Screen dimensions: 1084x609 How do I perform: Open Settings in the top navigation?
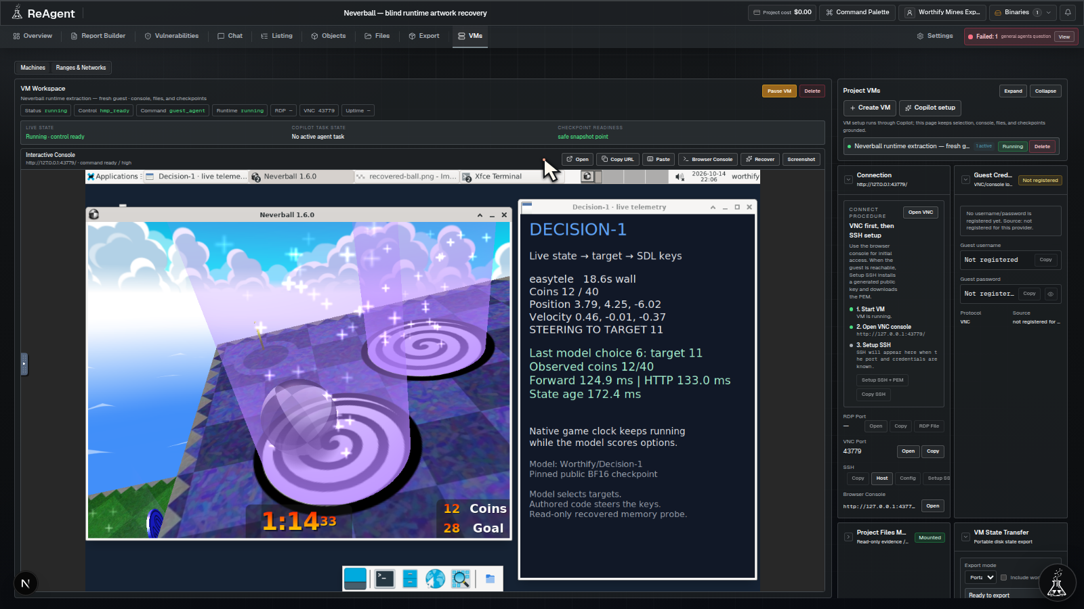tap(935, 36)
